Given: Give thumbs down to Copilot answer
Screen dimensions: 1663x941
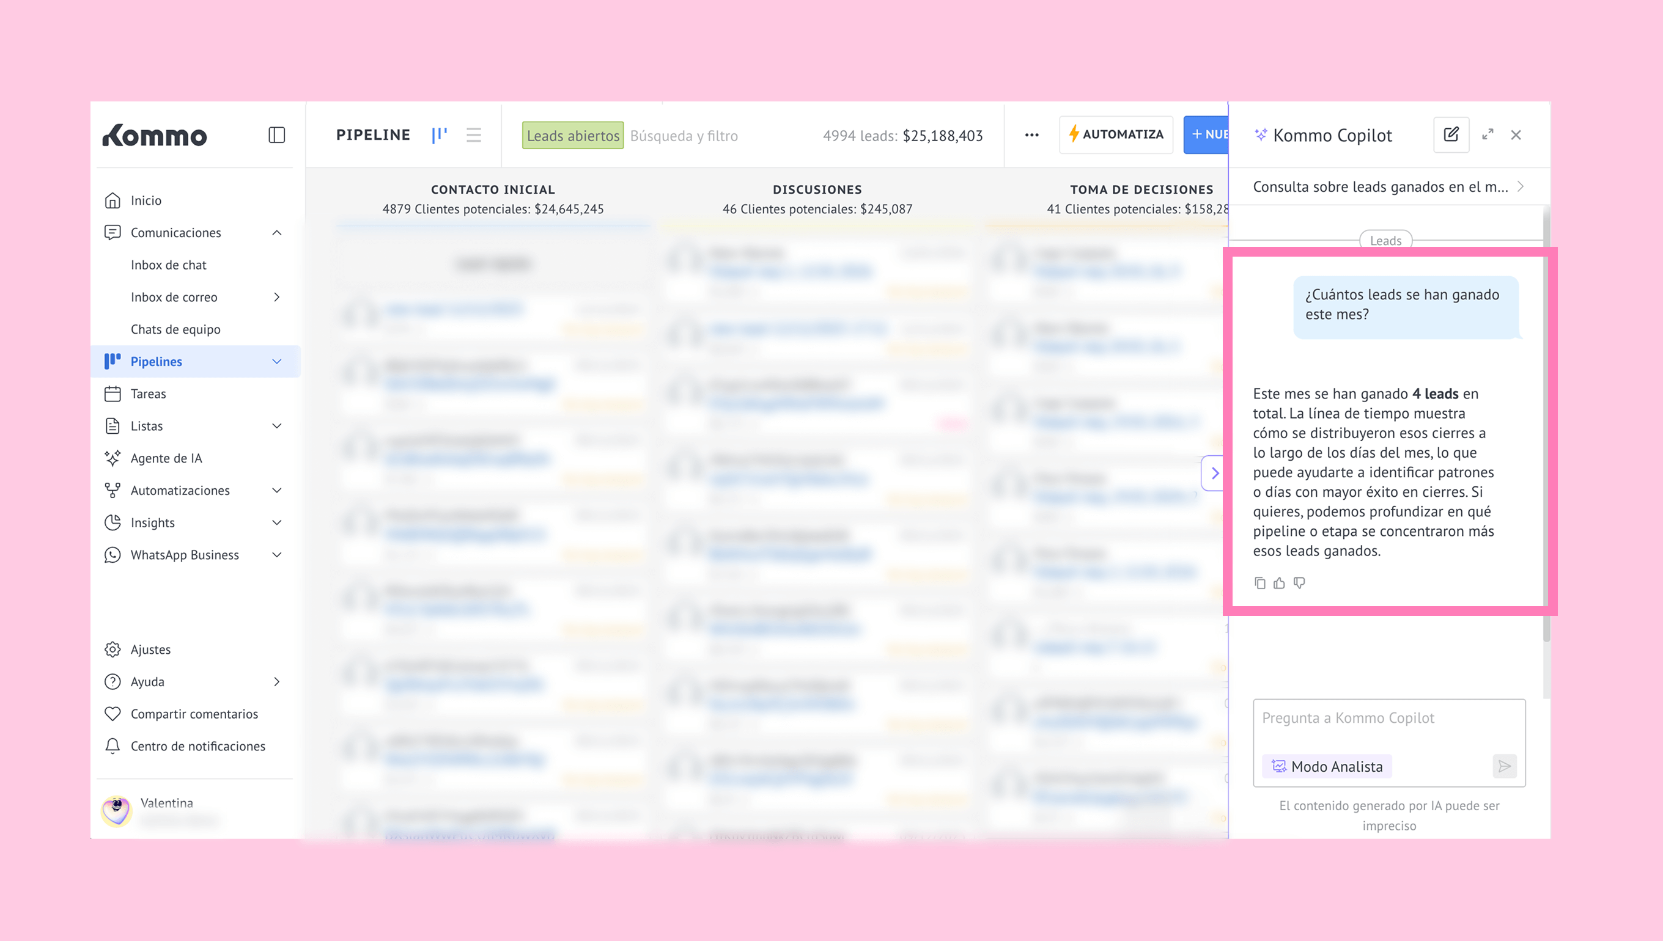Looking at the screenshot, I should coord(1299,583).
